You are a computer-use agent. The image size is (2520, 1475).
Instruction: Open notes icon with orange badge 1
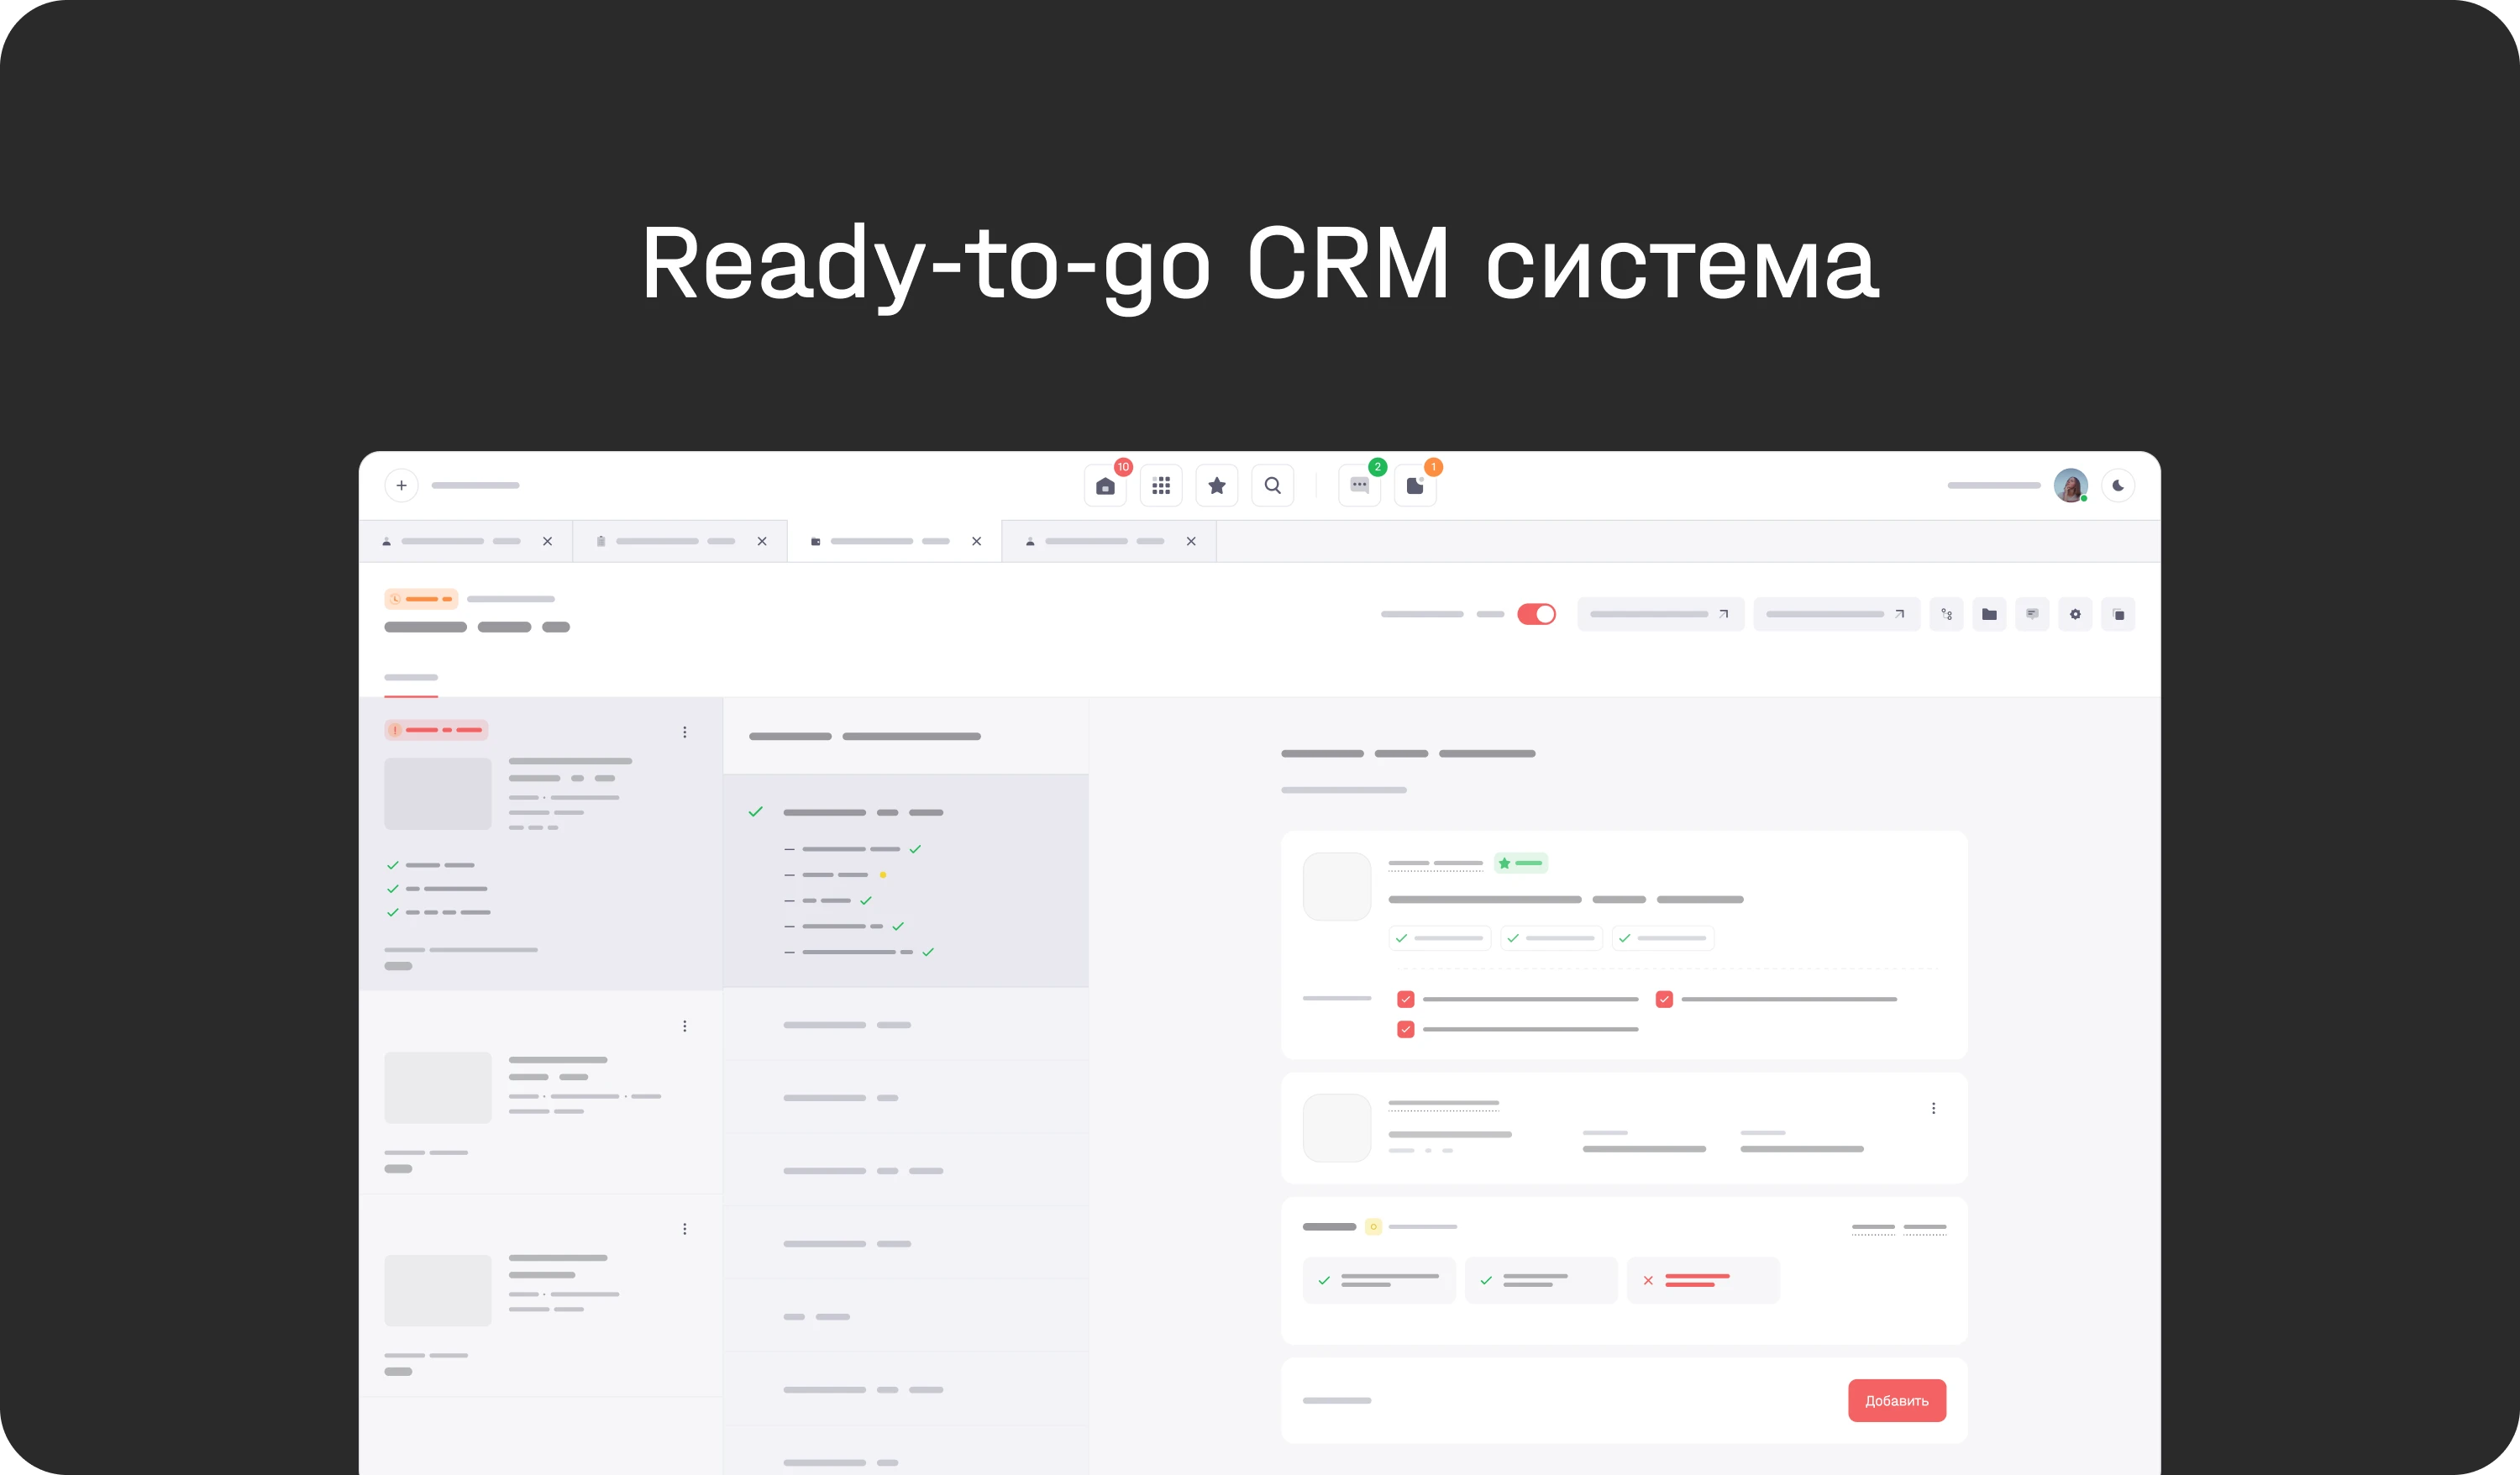[x=1415, y=486]
